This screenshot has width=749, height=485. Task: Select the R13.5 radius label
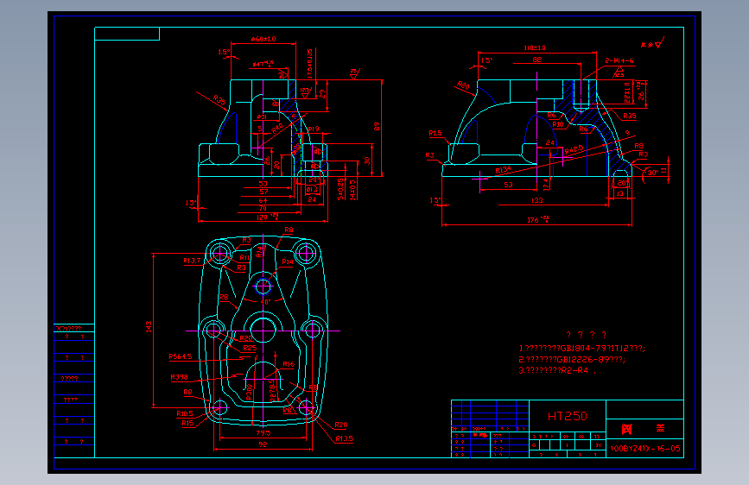345,438
